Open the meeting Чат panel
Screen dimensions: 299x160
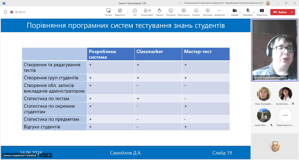point(135,11)
